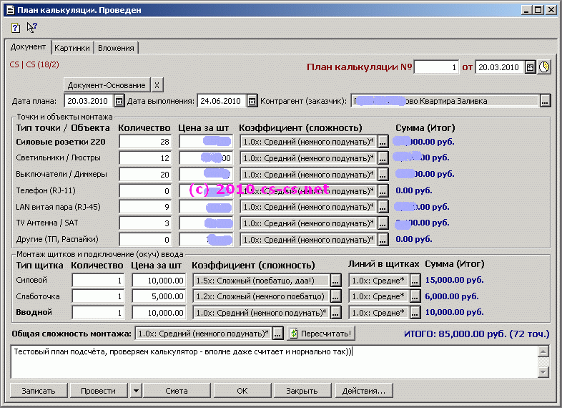Click comment box scrollbar up arrow
The width and height of the screenshot is (562, 408).
[543, 351]
